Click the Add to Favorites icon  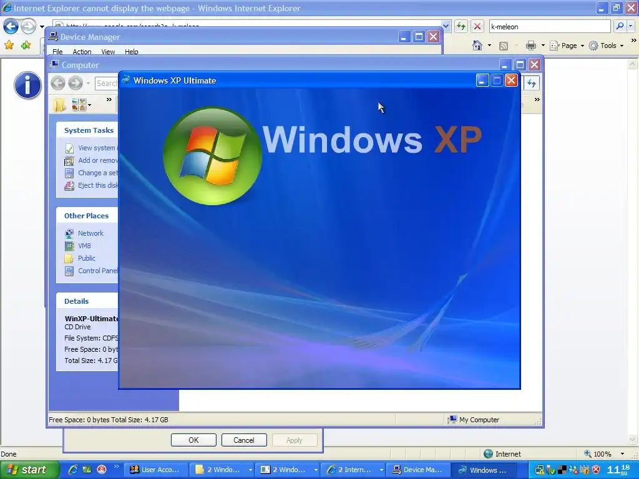click(26, 45)
